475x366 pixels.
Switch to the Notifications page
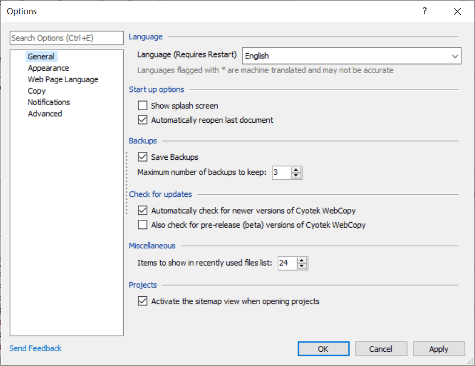click(48, 102)
